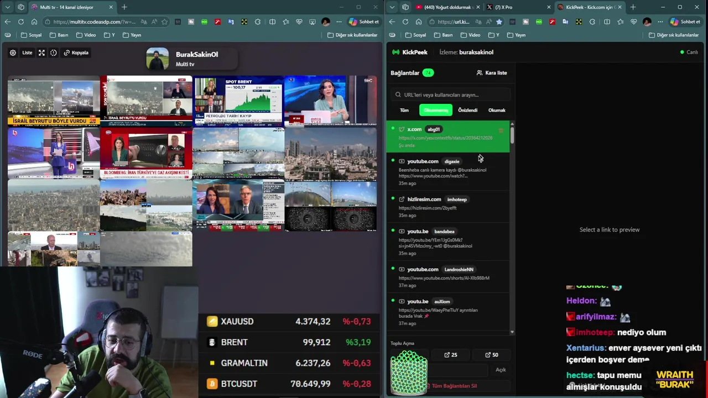Open browser essentials heart icon in right browser
This screenshot has height=398, width=708.
click(x=633, y=22)
